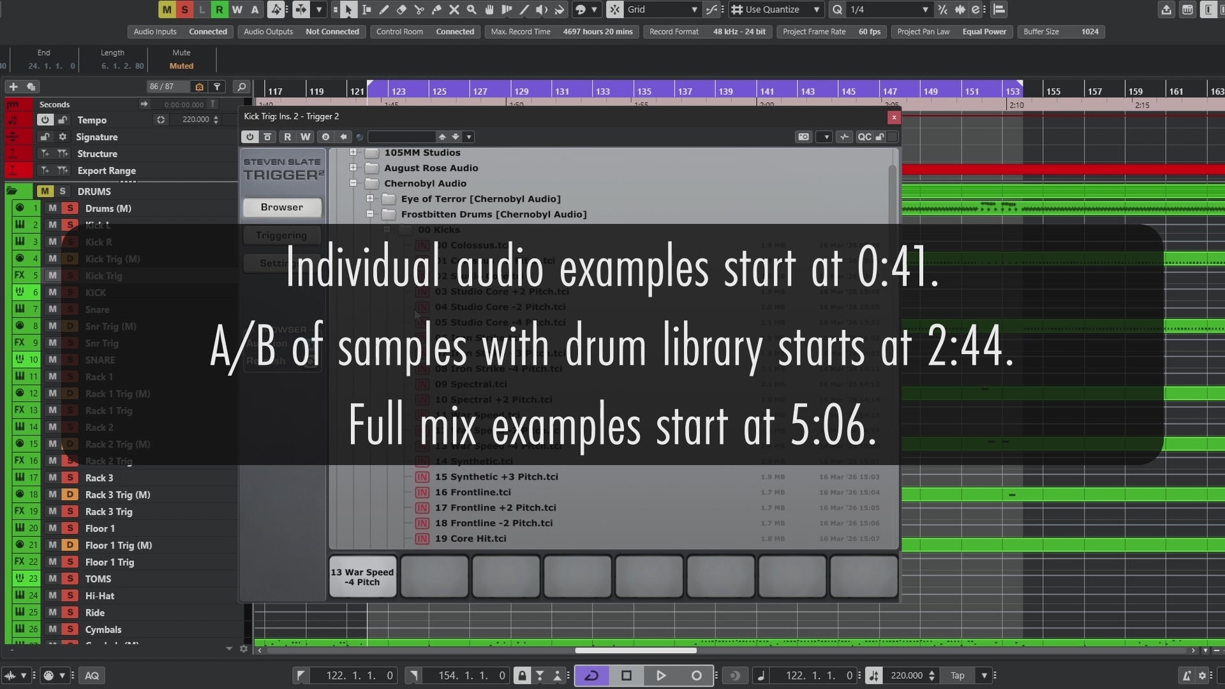This screenshot has height=689, width=1225.
Task: Toggle the transport Cycle loop button
Action: (x=591, y=676)
